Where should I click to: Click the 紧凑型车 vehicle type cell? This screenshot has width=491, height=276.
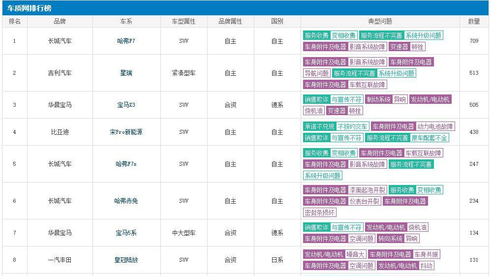[184, 73]
